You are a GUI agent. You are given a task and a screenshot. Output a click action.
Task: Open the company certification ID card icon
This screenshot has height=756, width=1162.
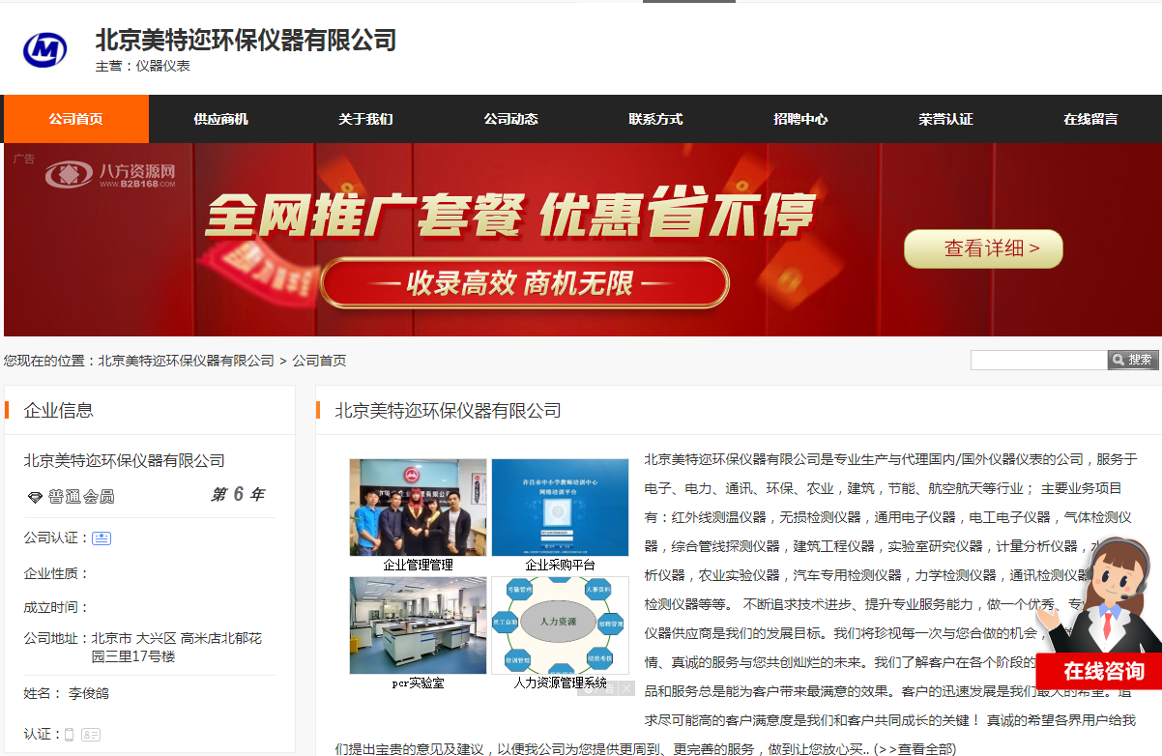pyautogui.click(x=102, y=538)
